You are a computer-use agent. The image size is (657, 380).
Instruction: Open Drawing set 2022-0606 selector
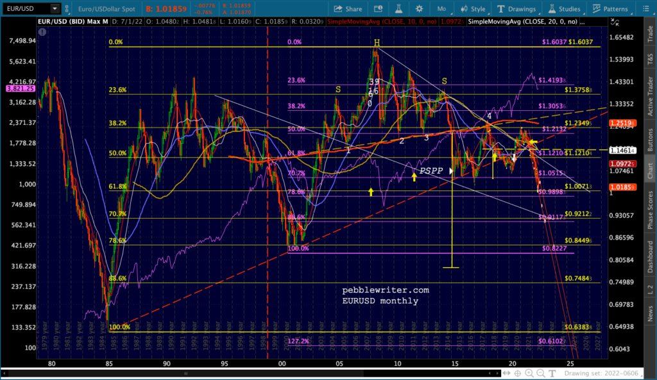(603, 373)
